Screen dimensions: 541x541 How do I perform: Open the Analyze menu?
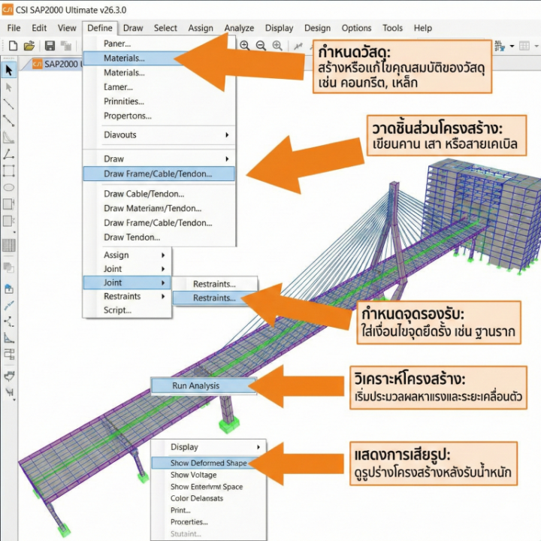[x=239, y=28]
